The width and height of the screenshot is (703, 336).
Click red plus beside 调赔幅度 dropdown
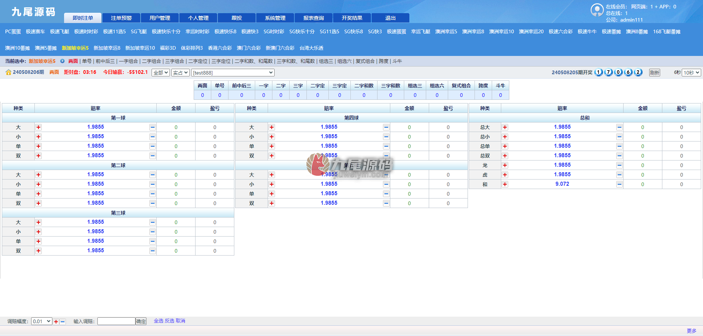(56, 322)
